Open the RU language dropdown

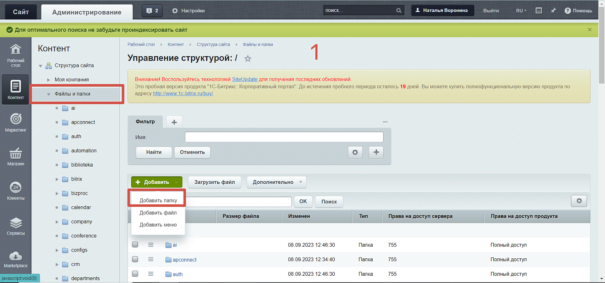click(520, 10)
